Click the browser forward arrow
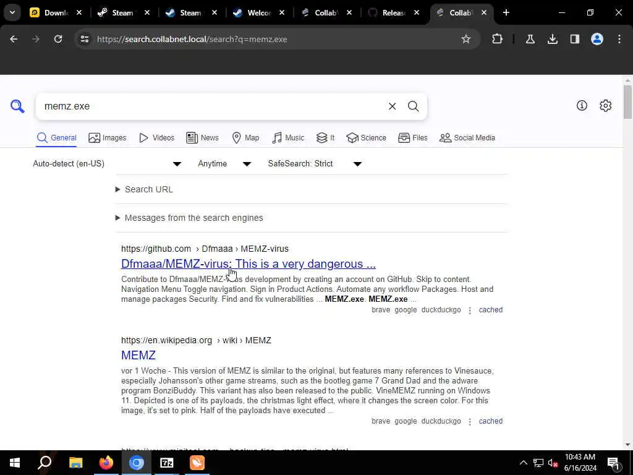The height and width of the screenshot is (475, 633). 36,39
